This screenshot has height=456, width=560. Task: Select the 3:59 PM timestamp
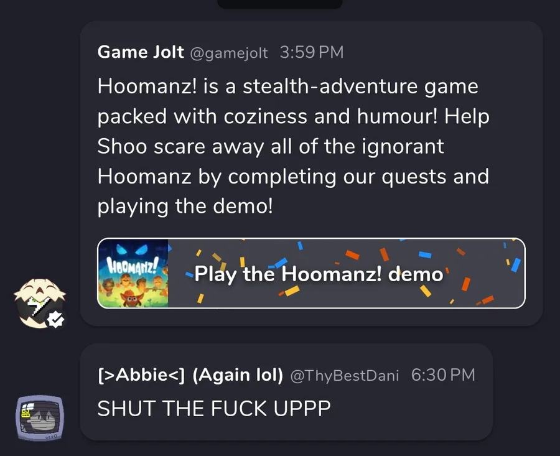(312, 52)
